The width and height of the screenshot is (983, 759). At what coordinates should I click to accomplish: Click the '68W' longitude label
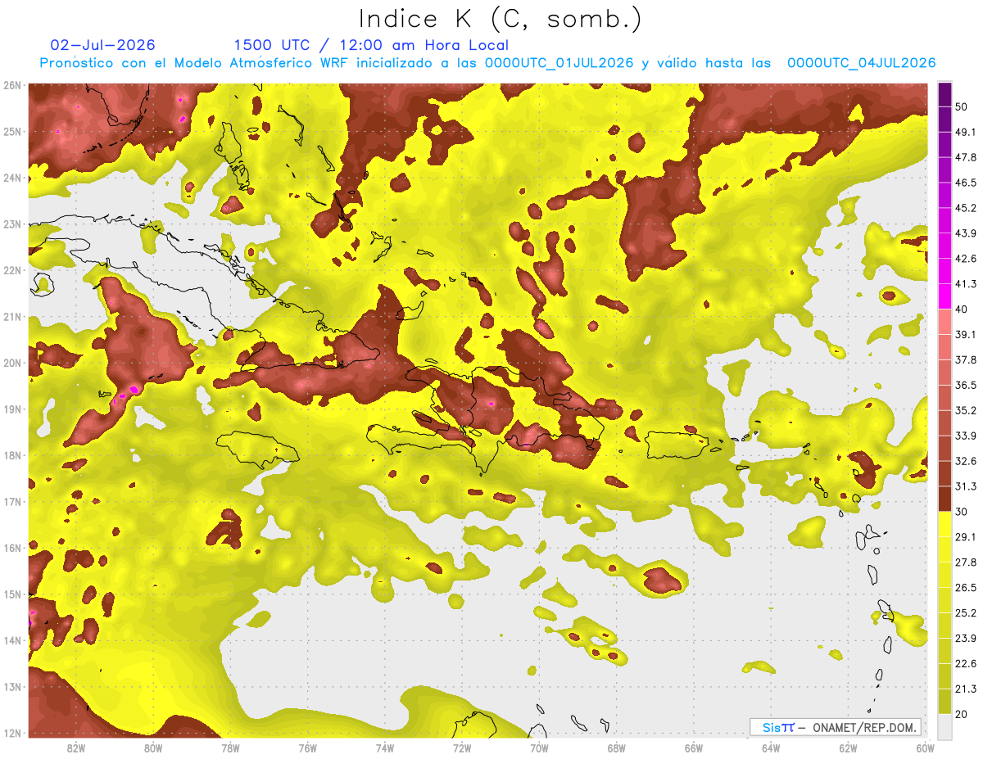pyautogui.click(x=616, y=748)
